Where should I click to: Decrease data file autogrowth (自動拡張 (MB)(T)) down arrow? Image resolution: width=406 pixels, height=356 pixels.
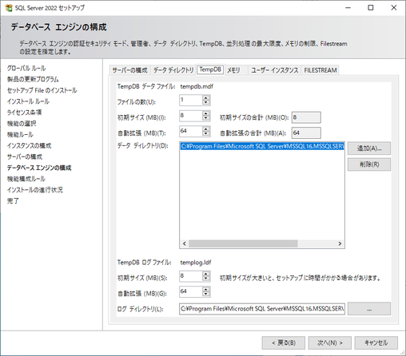[x=205, y=133]
